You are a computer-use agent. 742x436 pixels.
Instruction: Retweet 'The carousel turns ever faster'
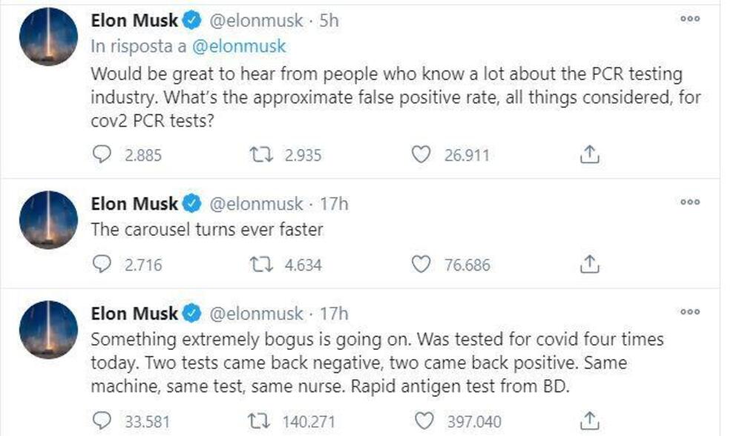point(260,265)
